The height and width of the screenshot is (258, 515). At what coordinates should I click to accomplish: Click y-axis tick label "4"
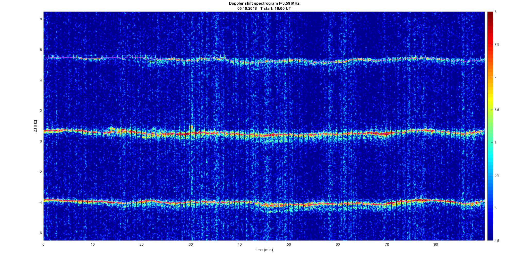pyautogui.click(x=40, y=80)
